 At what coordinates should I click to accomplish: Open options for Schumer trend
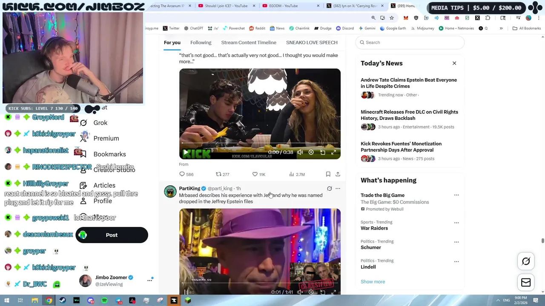pyautogui.click(x=456, y=242)
